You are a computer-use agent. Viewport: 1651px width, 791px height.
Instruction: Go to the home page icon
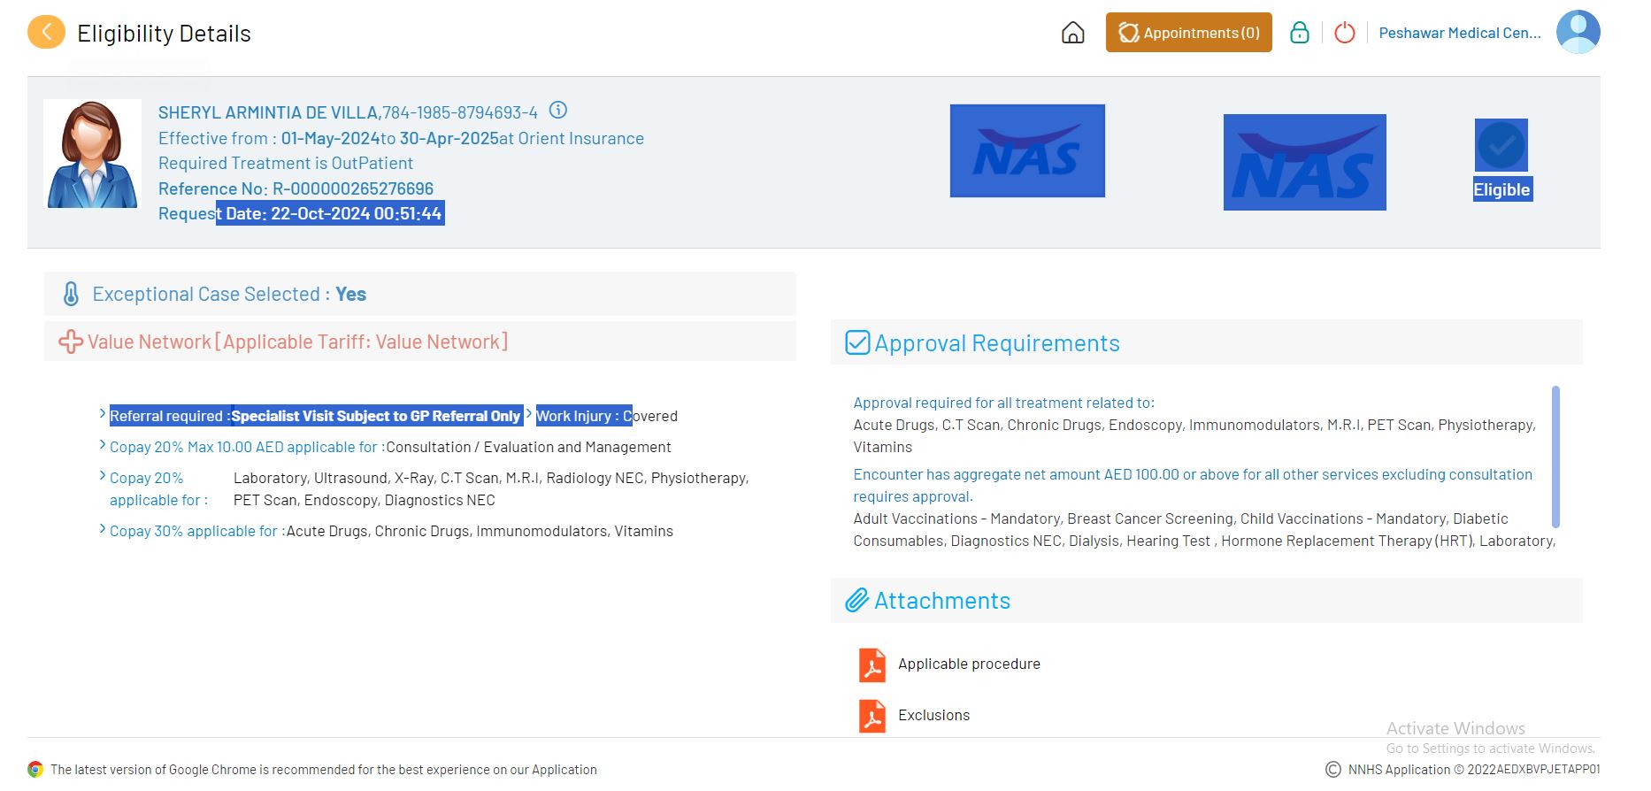coord(1072,33)
